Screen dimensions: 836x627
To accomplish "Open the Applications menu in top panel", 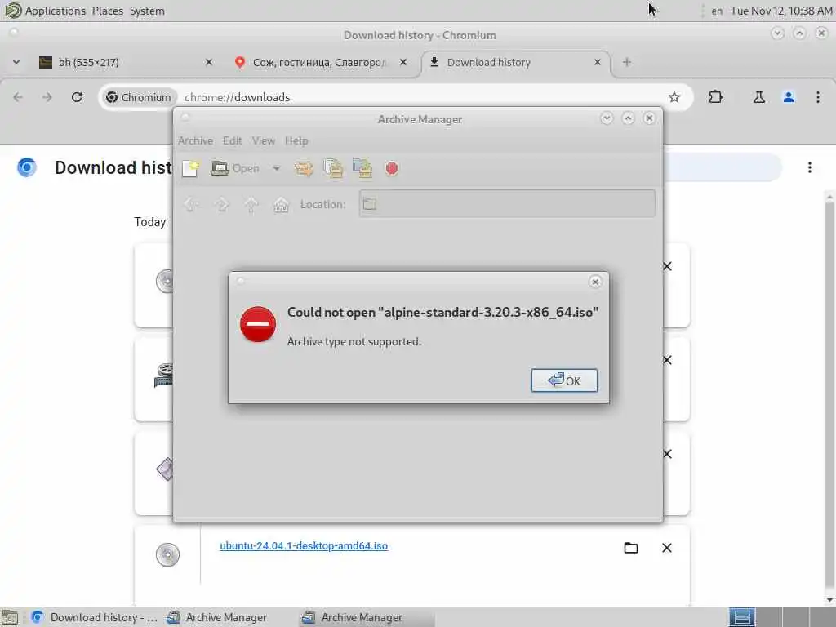I will (55, 11).
